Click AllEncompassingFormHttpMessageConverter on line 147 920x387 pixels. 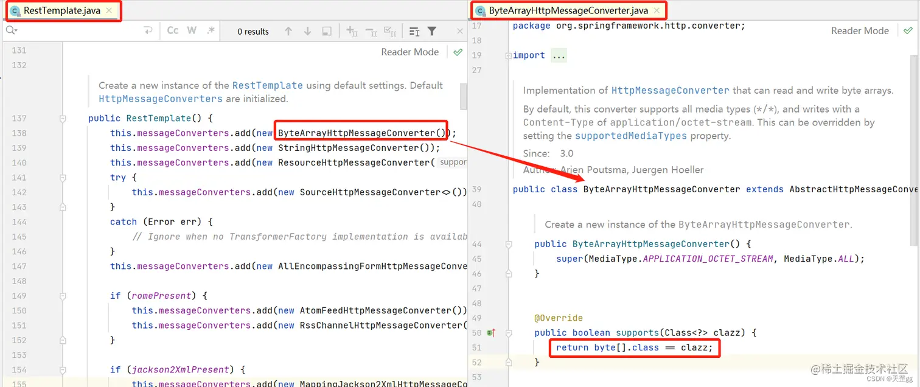[372, 267]
